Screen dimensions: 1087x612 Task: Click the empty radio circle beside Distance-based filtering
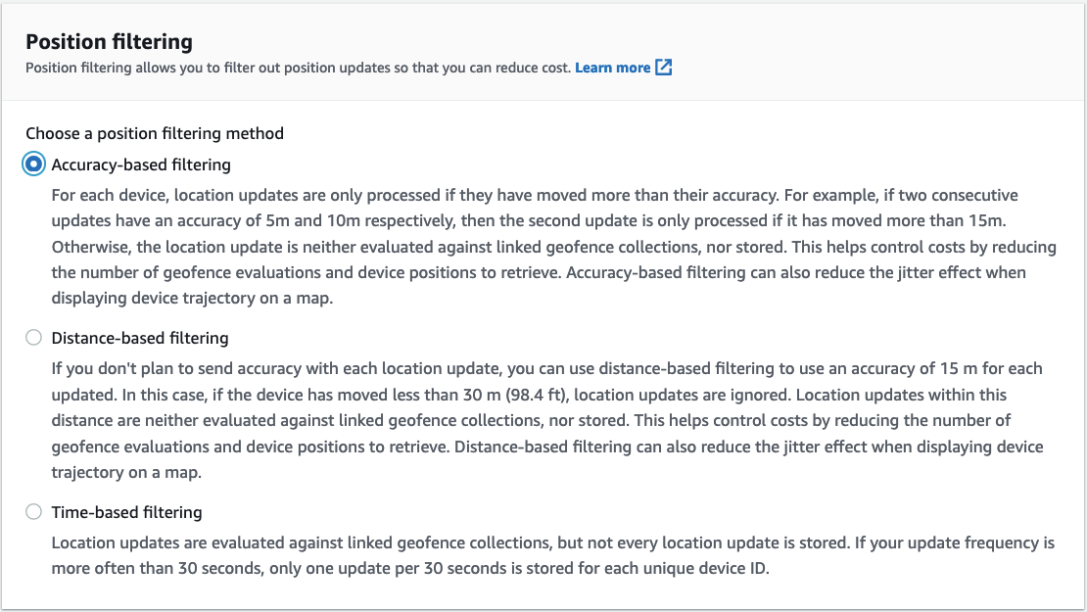click(32, 337)
